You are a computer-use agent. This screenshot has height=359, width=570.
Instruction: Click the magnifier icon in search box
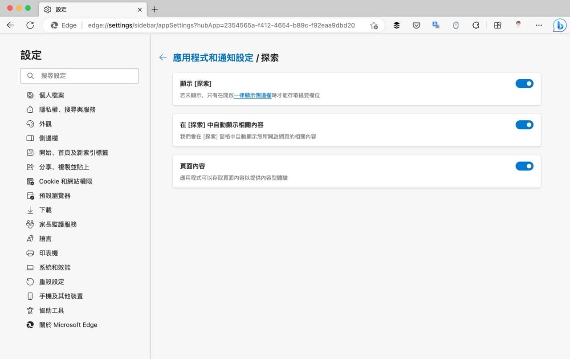click(x=30, y=76)
